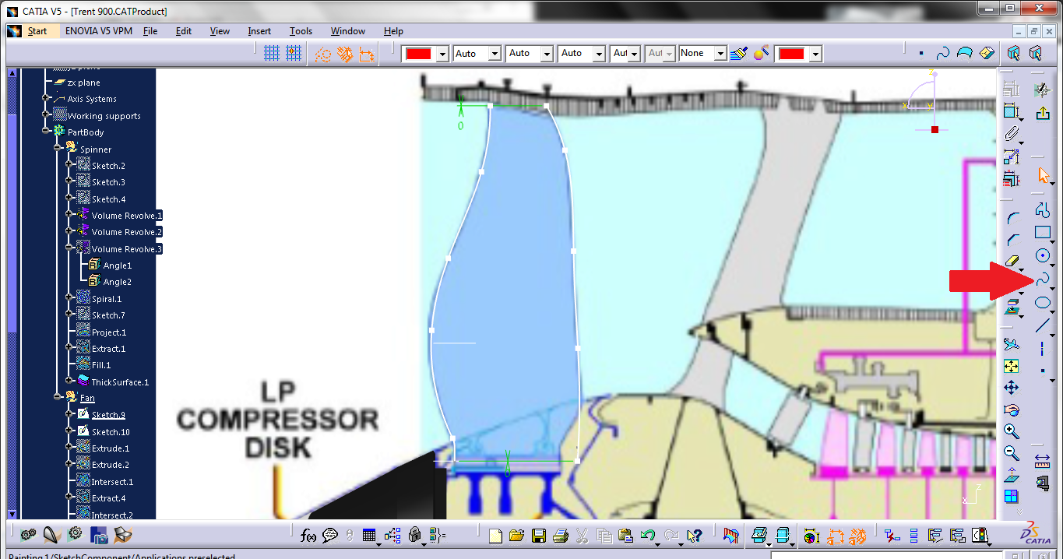Toggle Snap to Point icon
1063x559 pixels.
point(294,54)
